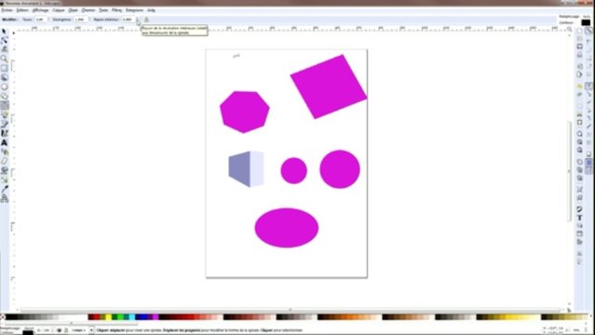Select the Color dropper tool
Image resolution: width=595 pixels, height=335 pixels.
[x=4, y=189]
